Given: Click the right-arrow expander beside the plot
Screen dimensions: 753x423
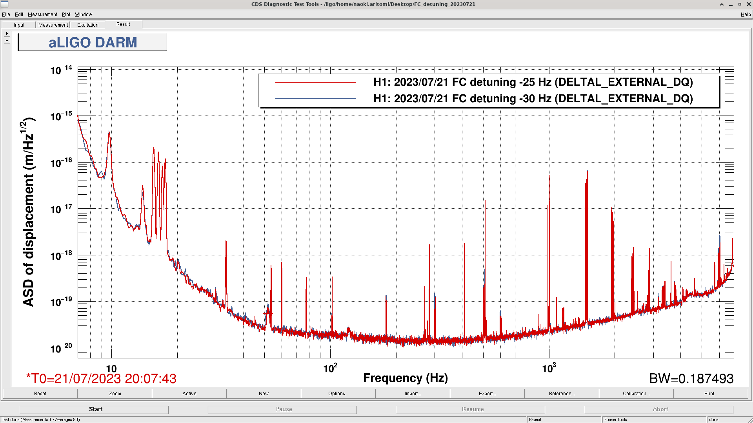Looking at the screenshot, I should pos(7,34).
